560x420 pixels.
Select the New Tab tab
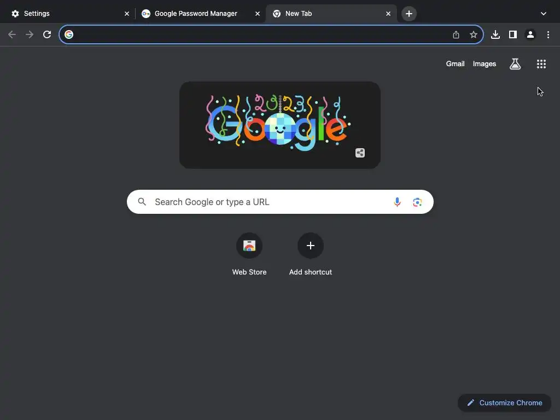(331, 14)
